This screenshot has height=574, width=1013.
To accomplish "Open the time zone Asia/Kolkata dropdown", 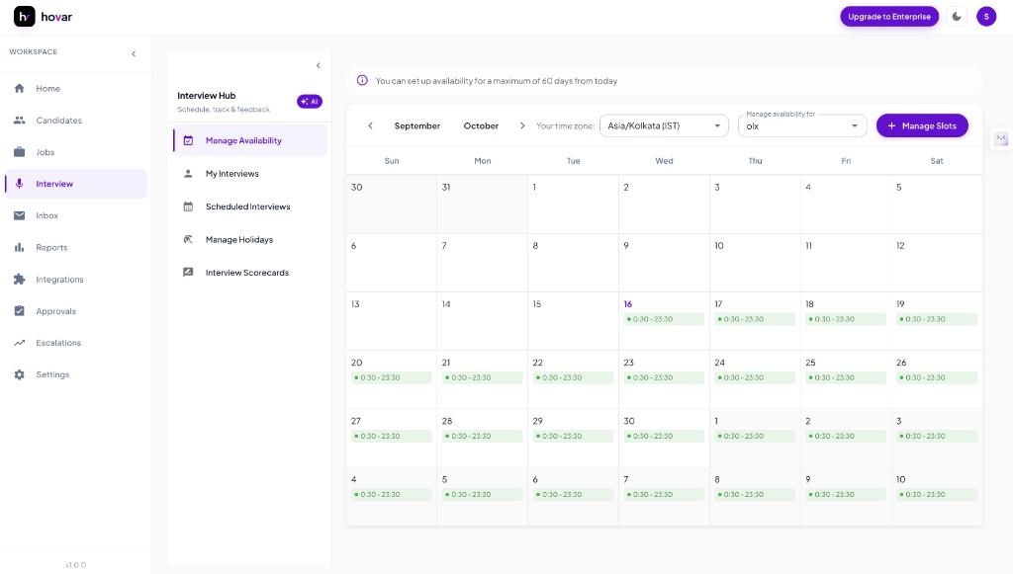I will tap(664, 125).
